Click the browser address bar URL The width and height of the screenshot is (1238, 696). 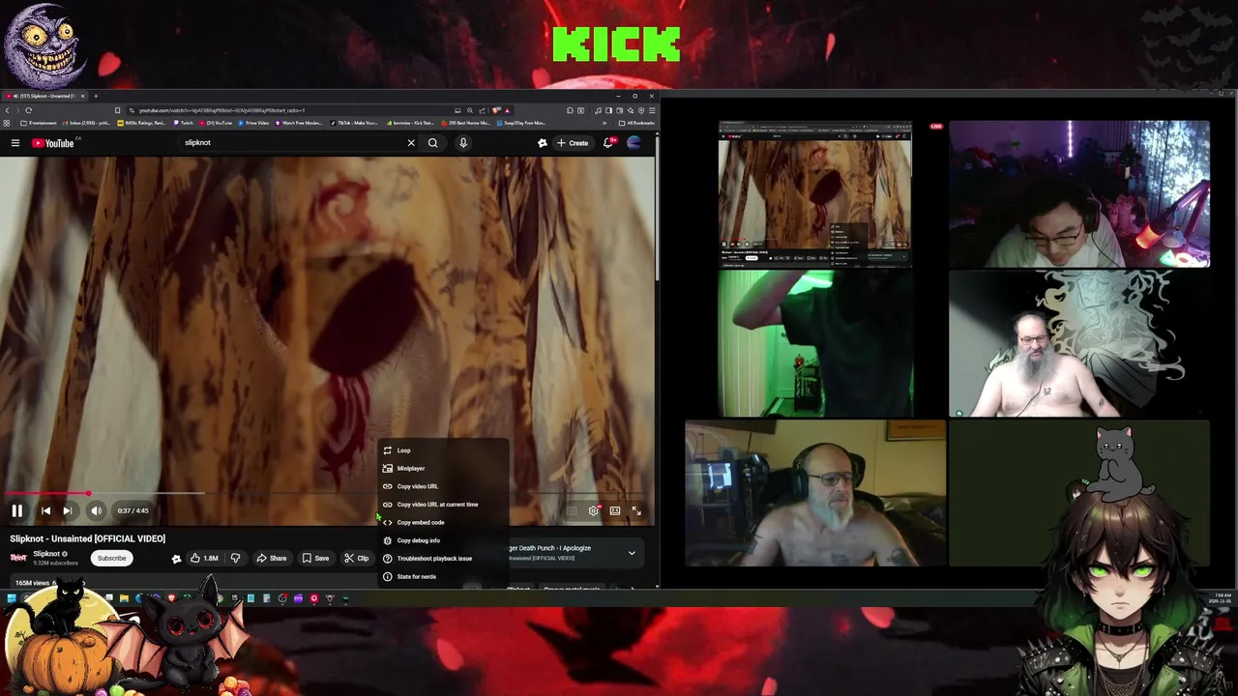coord(221,110)
